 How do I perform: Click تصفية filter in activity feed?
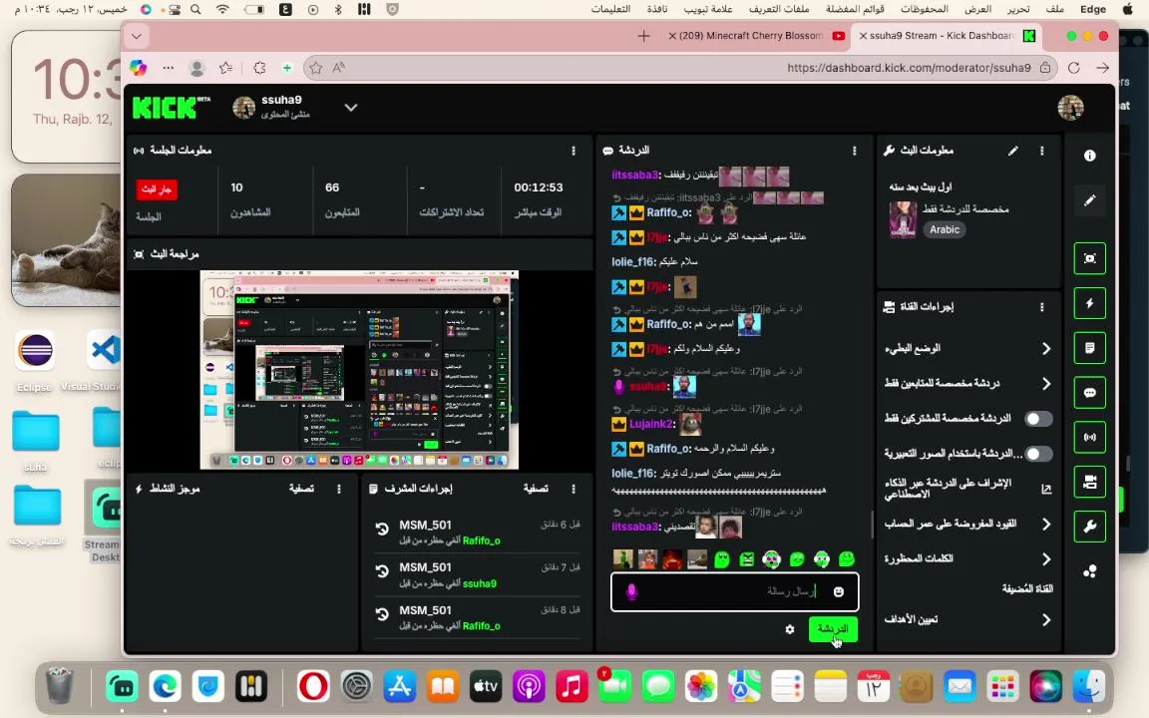(x=301, y=489)
